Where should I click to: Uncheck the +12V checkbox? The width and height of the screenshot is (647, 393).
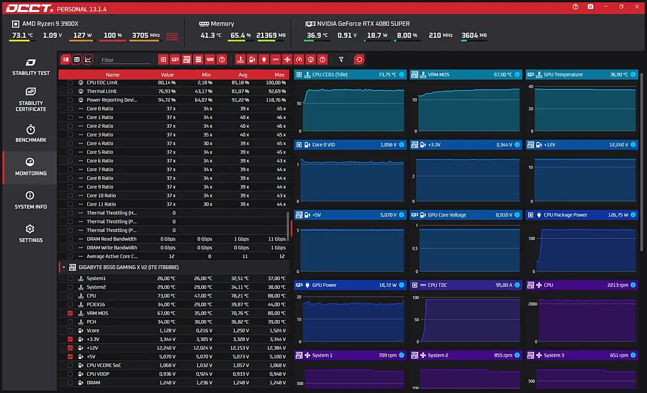click(70, 348)
